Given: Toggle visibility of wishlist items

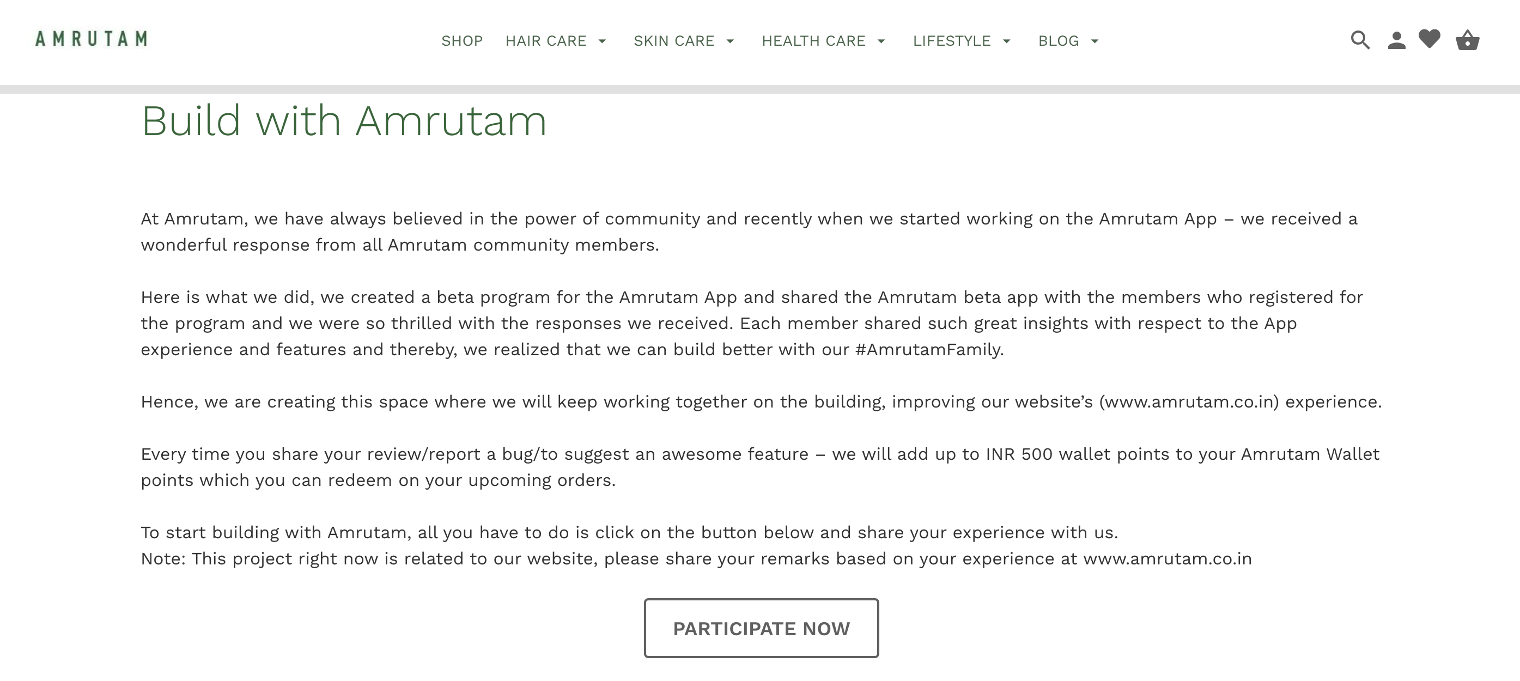Looking at the screenshot, I should (x=1431, y=39).
